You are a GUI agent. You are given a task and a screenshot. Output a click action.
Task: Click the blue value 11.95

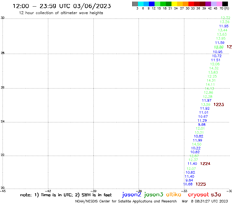tap(224, 26)
